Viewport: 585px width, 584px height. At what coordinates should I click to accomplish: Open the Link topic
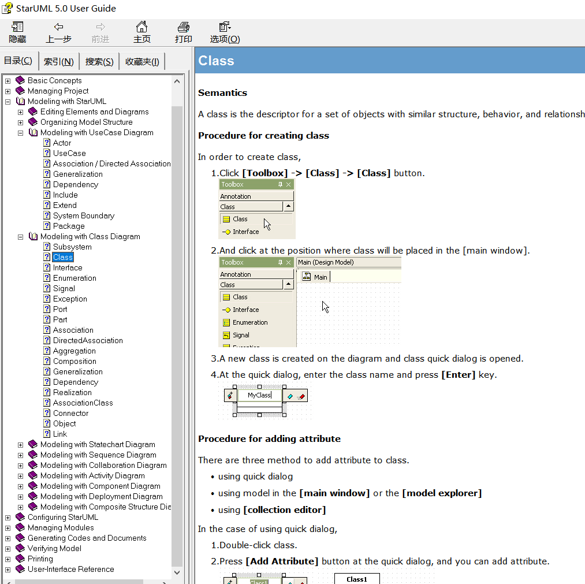click(x=60, y=434)
